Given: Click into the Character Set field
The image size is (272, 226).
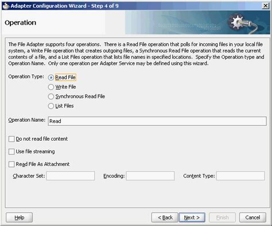Looking at the screenshot, I should [x=71, y=176].
